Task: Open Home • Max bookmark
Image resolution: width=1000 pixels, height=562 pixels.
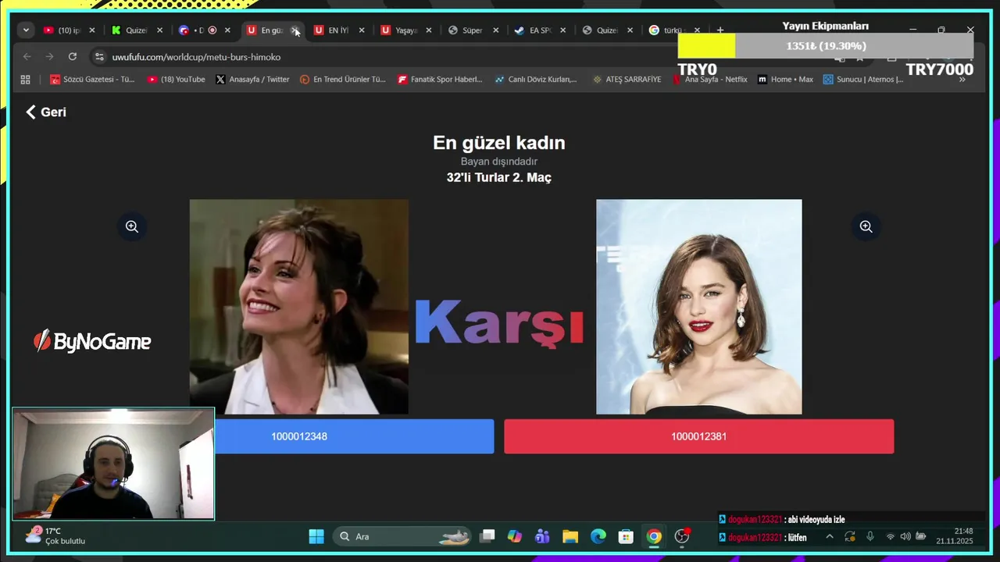Action: 785,80
